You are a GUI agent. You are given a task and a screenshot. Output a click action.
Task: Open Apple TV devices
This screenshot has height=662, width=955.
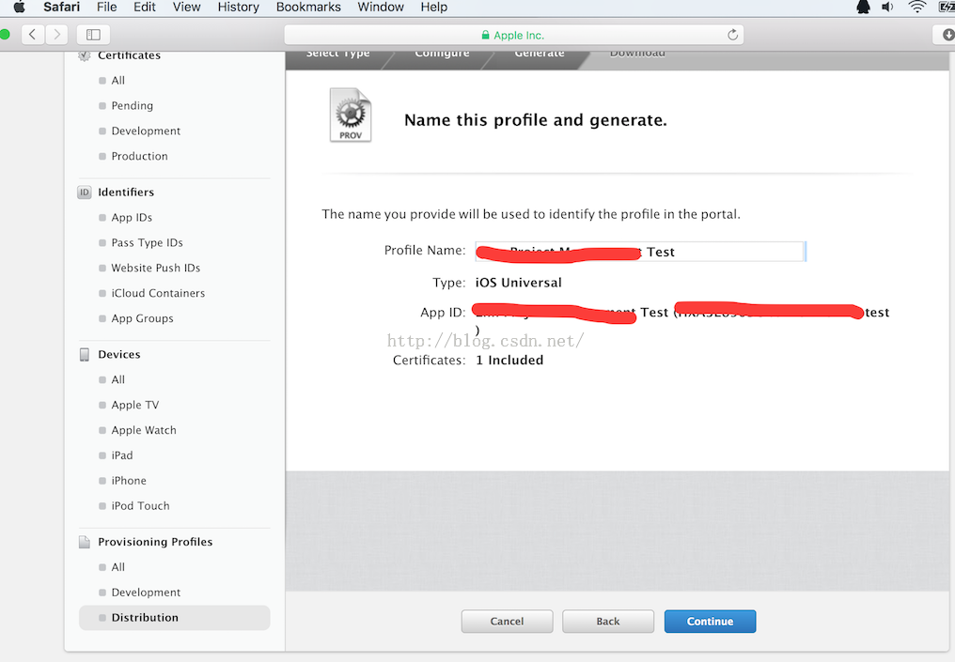pos(134,406)
